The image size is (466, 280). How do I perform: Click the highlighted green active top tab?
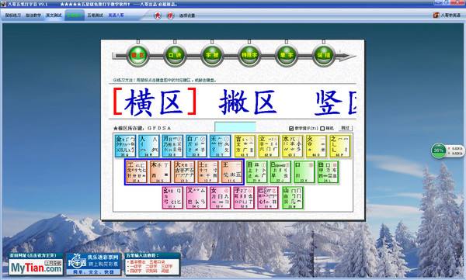click(x=75, y=16)
